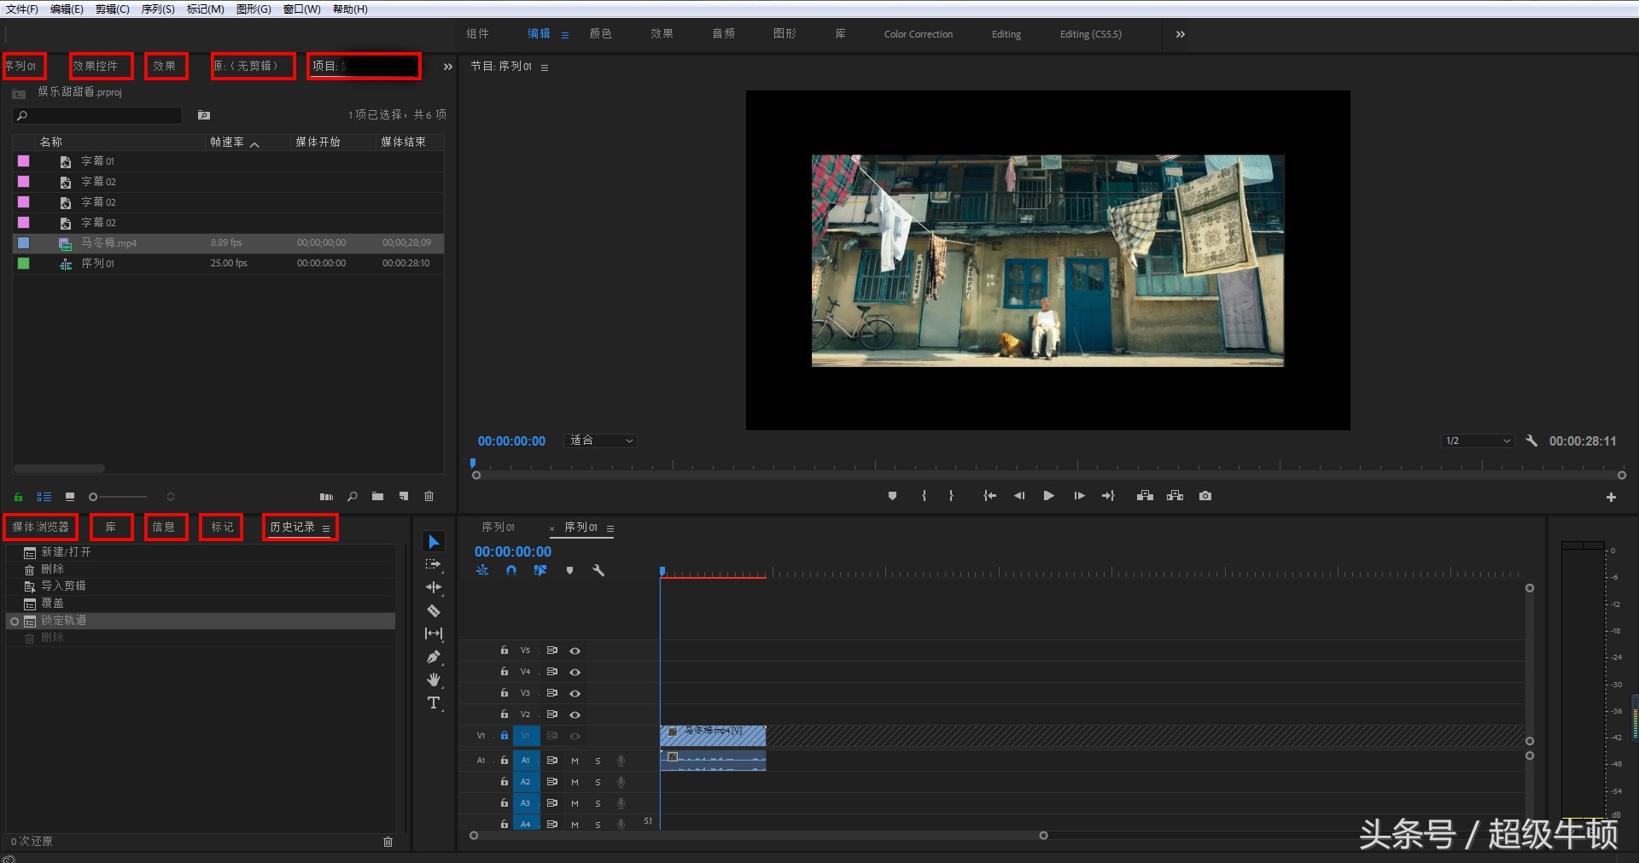This screenshot has width=1639, height=863.
Task: Select the Hand tool
Action: pyautogui.click(x=434, y=679)
